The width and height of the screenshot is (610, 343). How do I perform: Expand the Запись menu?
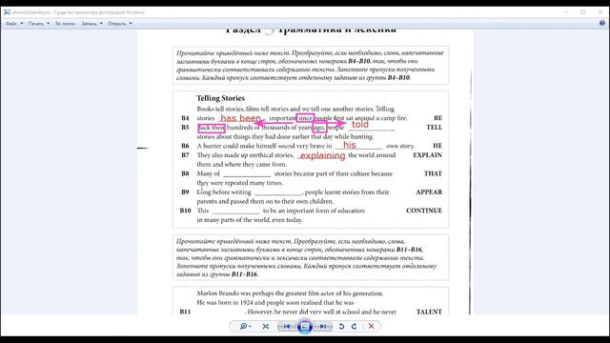click(92, 24)
